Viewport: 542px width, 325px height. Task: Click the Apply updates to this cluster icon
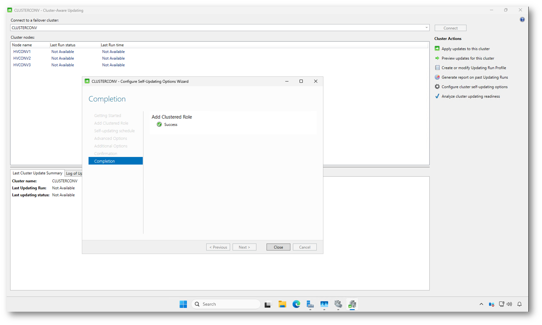pos(437,49)
